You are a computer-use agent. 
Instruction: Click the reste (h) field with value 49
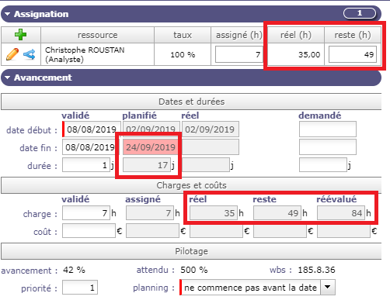pos(353,54)
